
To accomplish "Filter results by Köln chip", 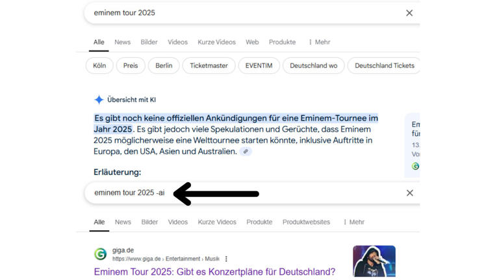I will pyautogui.click(x=99, y=65).
